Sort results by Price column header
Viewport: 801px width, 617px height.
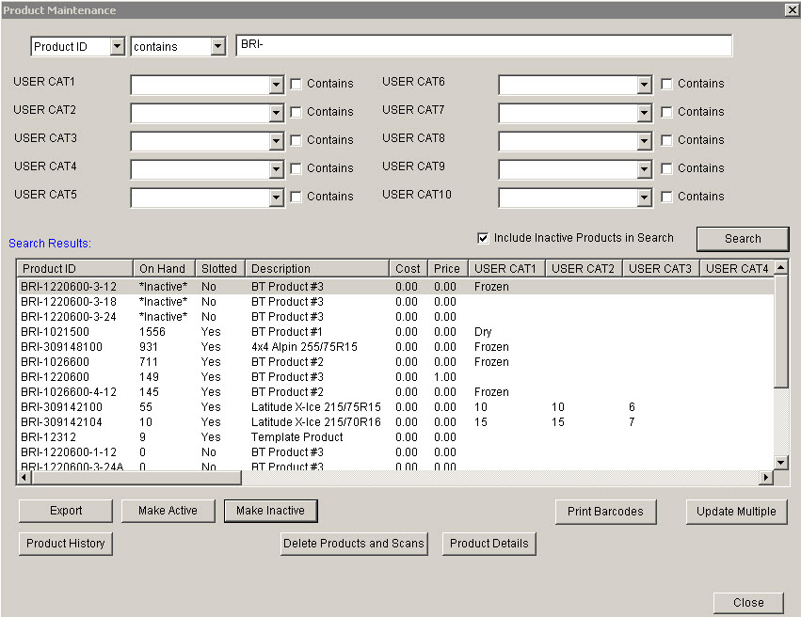[x=448, y=268]
